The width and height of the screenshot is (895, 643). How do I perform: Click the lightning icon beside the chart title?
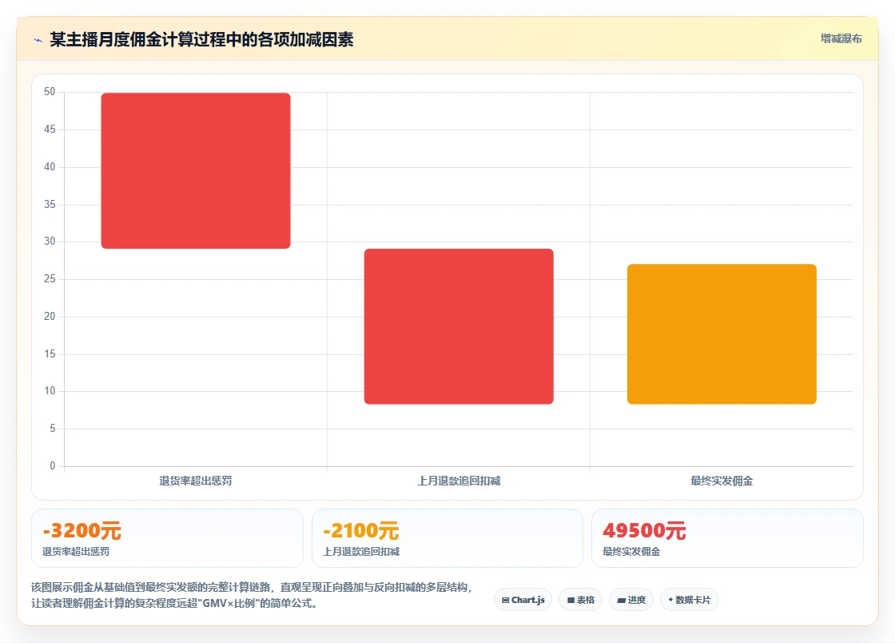point(38,40)
